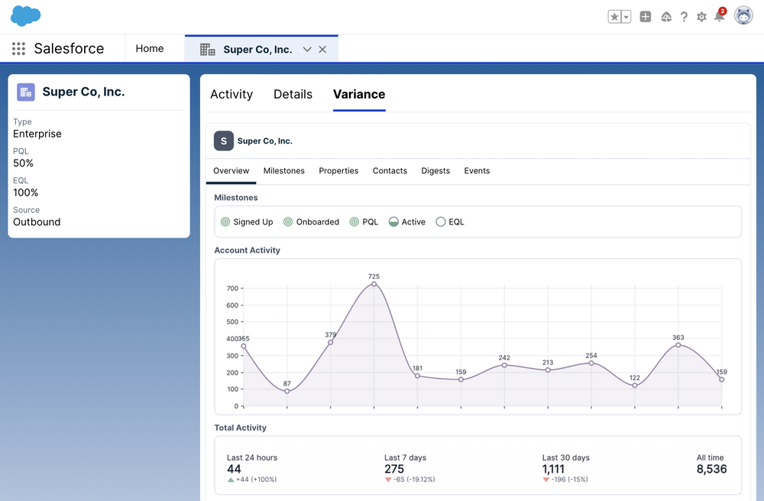The image size is (764, 501).
Task: Go to the Home tab
Action: coord(150,48)
